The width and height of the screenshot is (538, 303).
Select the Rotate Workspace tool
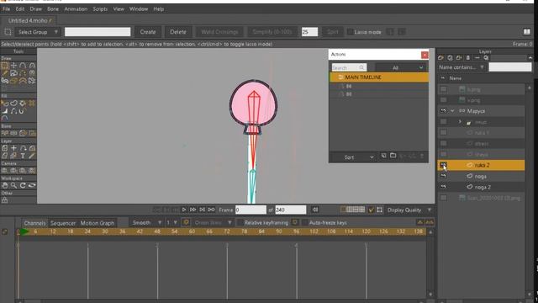(x=23, y=185)
